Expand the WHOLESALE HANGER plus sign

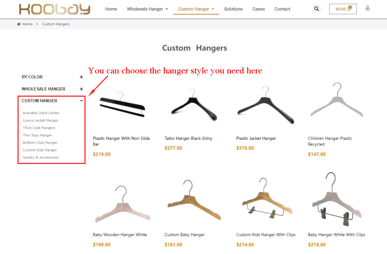pyautogui.click(x=82, y=89)
